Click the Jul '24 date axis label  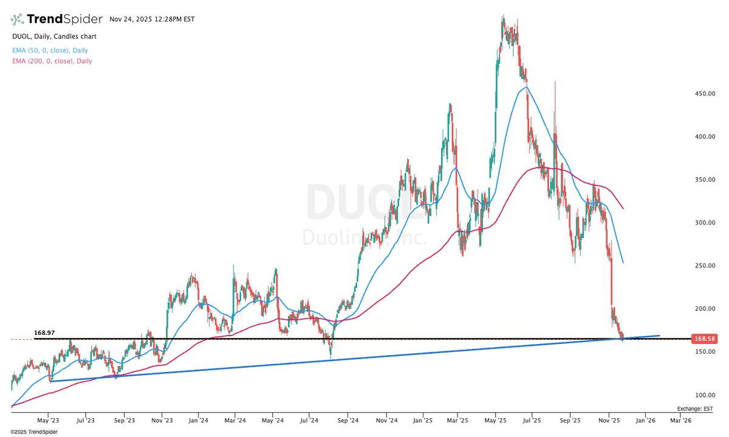point(310,420)
